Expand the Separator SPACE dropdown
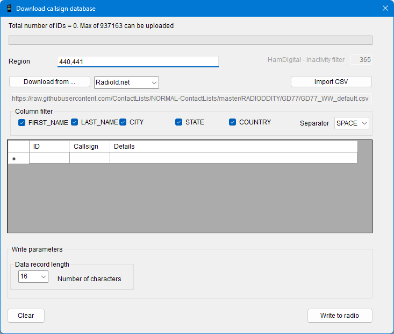394x334 pixels. [x=352, y=123]
